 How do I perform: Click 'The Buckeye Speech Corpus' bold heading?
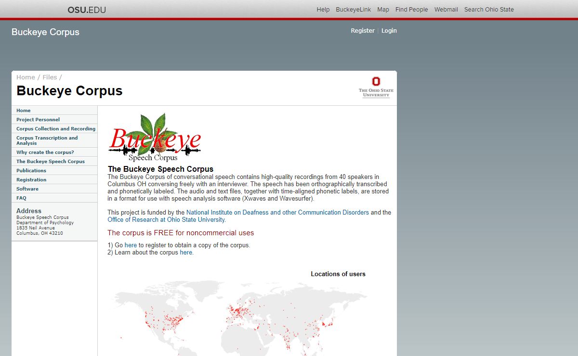(160, 169)
